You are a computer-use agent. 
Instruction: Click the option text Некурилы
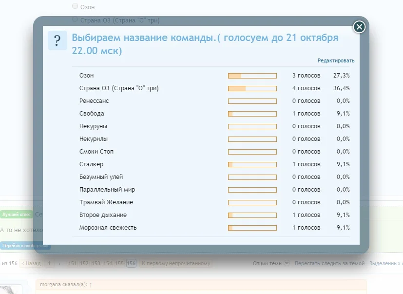(x=94, y=139)
